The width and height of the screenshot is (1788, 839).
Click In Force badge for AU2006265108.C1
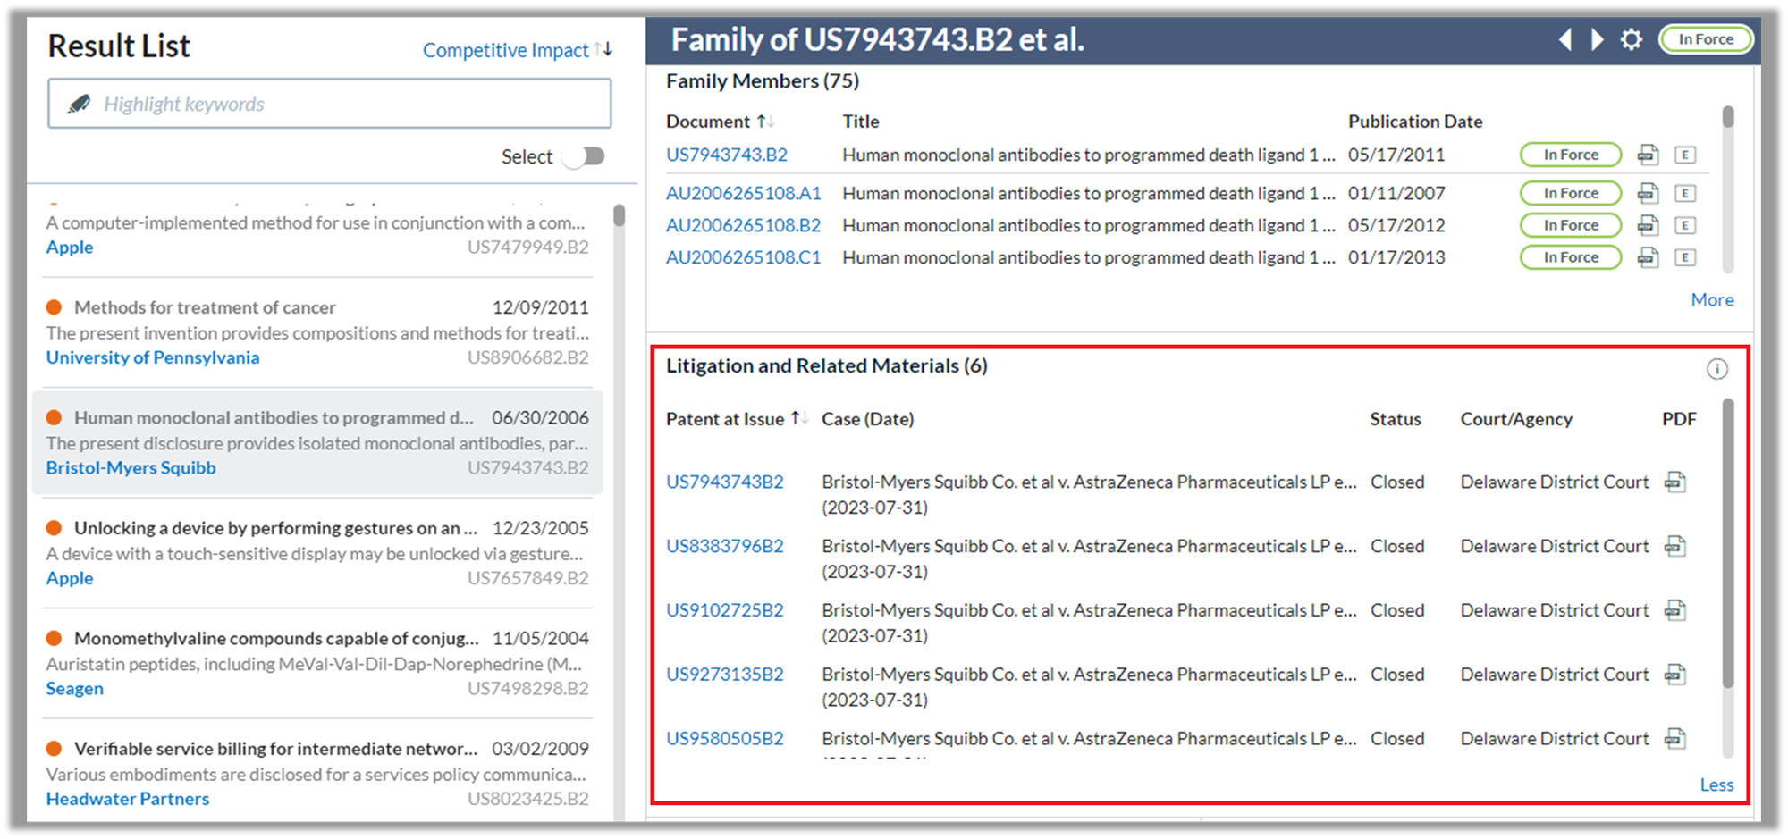tap(1571, 257)
